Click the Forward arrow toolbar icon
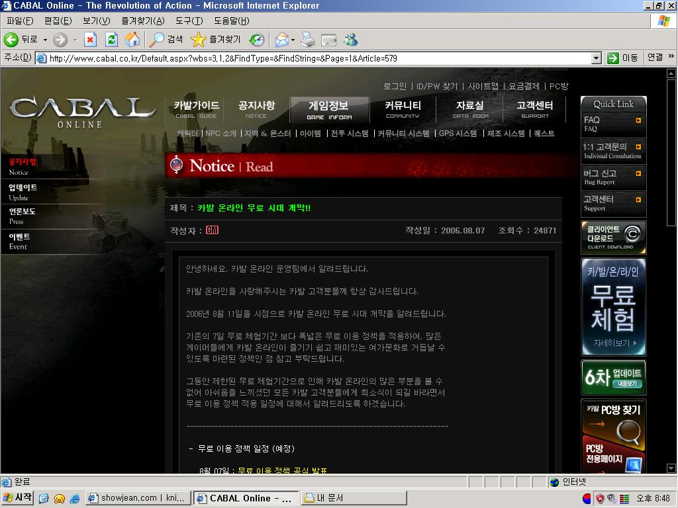Viewport: 678px width, 508px height. 60,40
